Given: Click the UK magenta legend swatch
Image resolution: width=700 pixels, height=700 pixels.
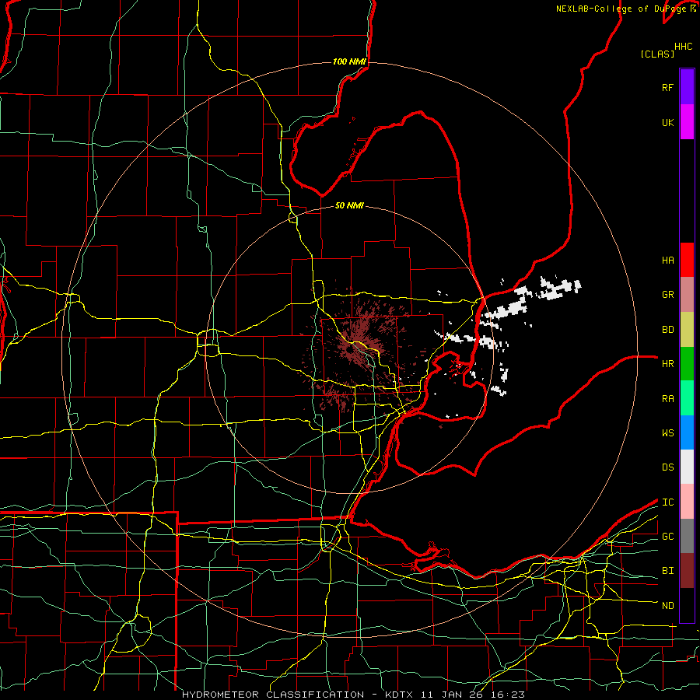Looking at the screenshot, I should 687,122.
